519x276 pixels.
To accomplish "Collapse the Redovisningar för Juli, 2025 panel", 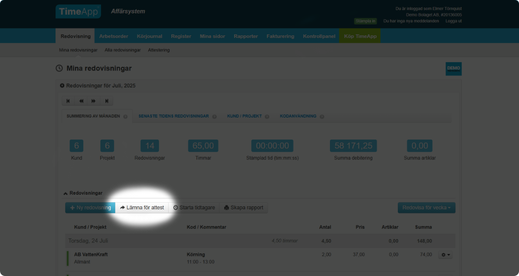I will [62, 85].
